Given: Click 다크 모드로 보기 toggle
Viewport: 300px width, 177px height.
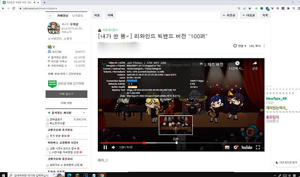Looking at the screenshot, I should point(286,162).
